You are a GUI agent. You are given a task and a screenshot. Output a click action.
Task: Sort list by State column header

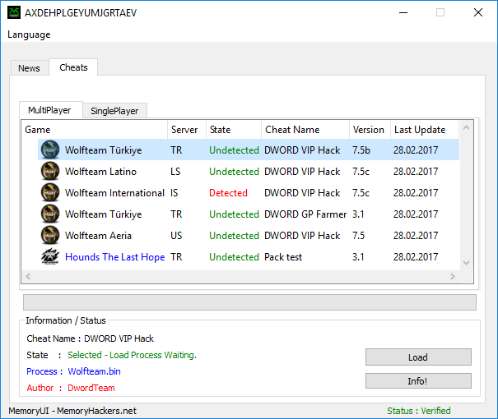234,130
